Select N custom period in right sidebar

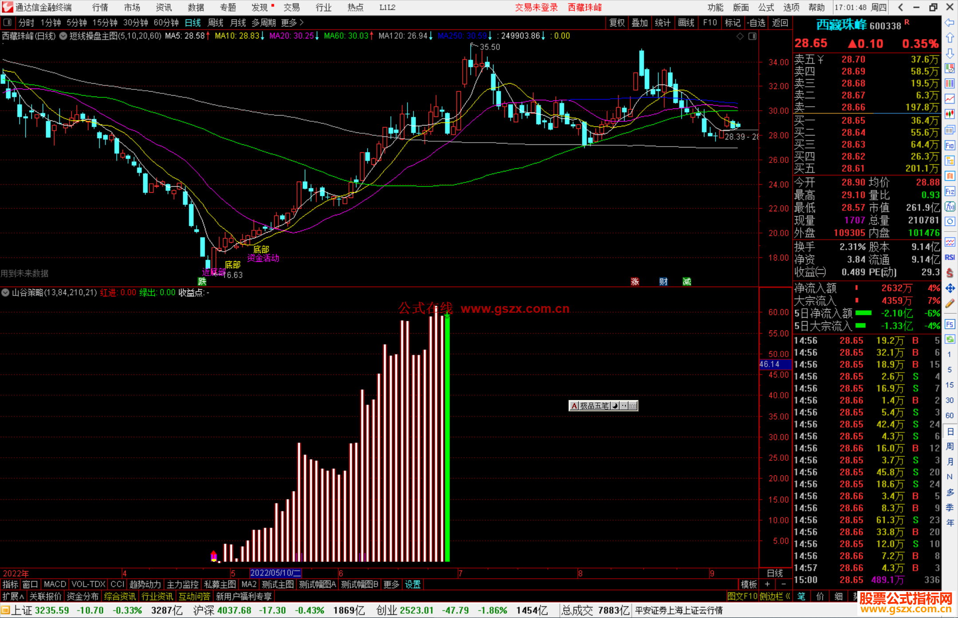tap(950, 477)
